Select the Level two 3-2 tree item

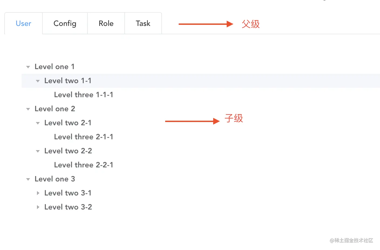[68, 207]
